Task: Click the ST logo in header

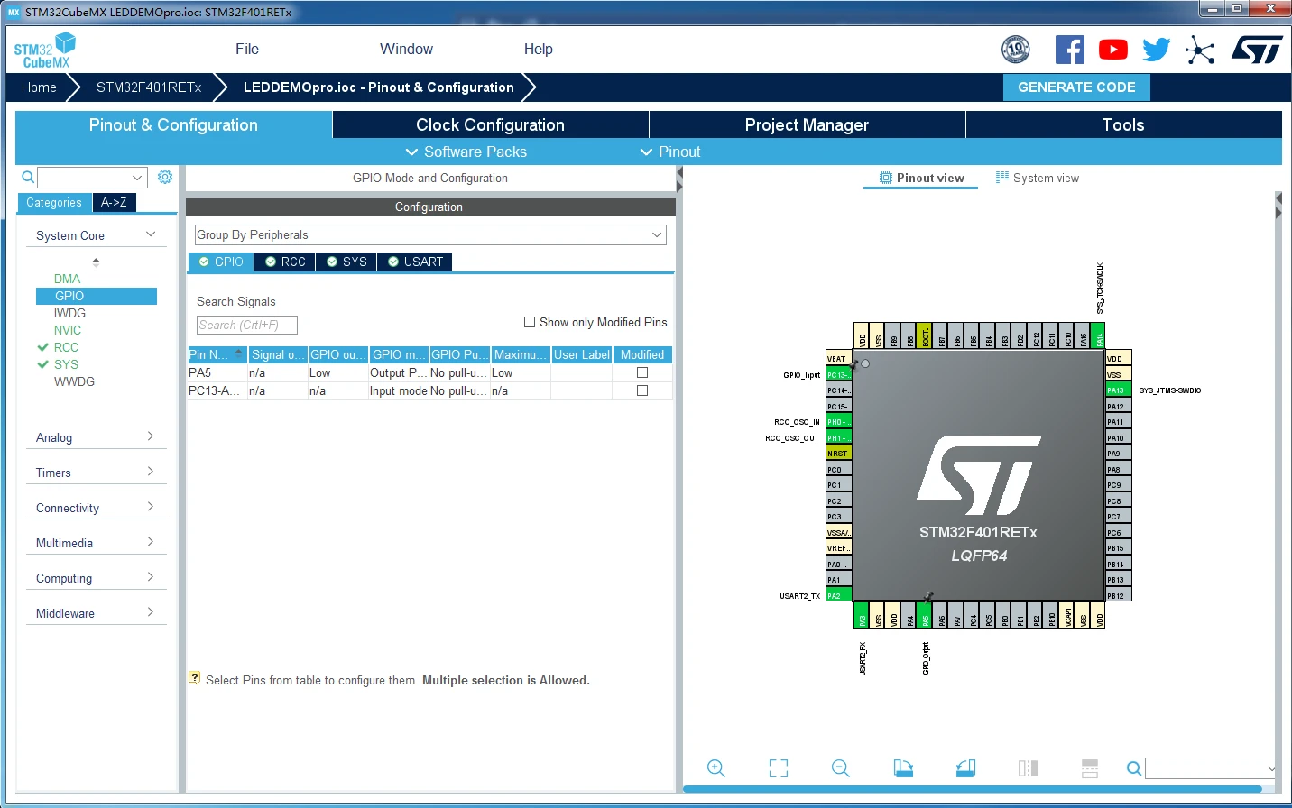Action: click(x=1257, y=50)
